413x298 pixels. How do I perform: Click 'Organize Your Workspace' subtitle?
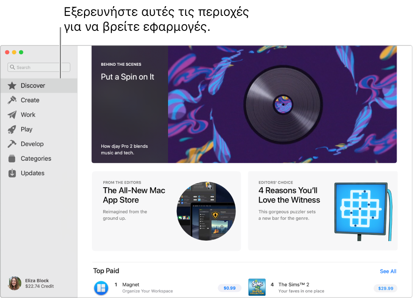(148, 291)
